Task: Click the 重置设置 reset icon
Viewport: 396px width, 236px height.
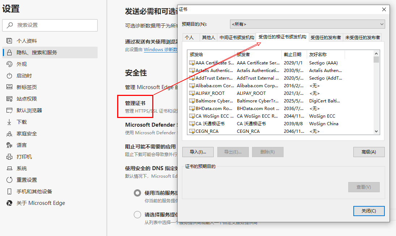Action: (9, 180)
